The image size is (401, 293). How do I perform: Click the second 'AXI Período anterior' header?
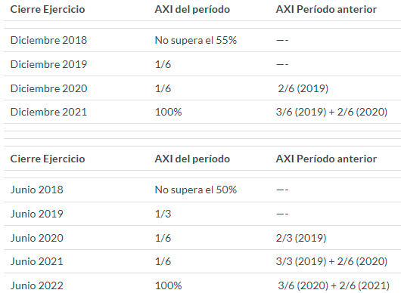click(326, 159)
